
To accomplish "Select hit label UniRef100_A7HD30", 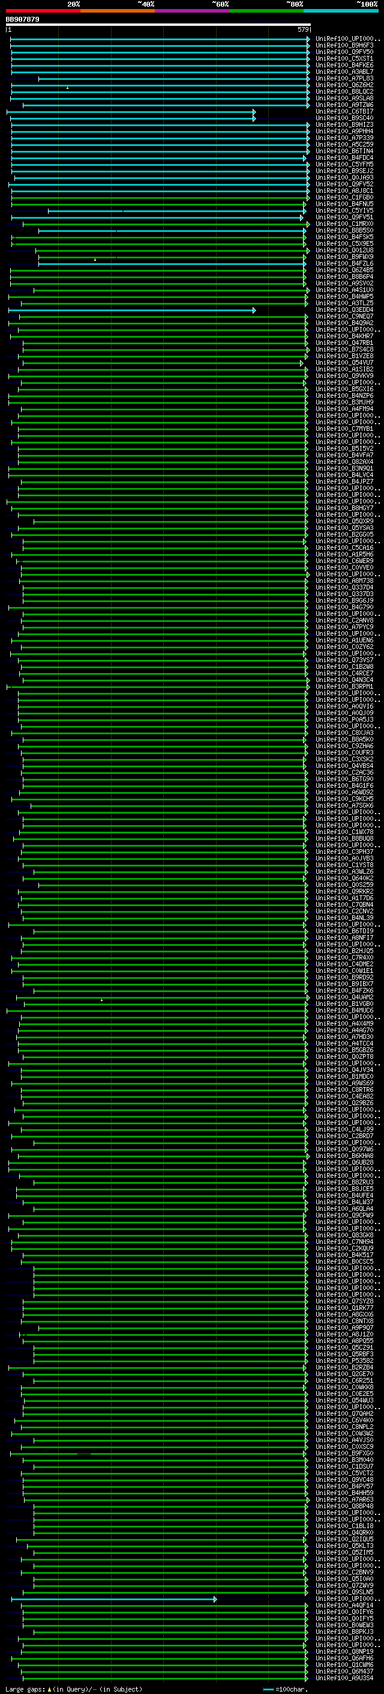I will click(344, 1037).
